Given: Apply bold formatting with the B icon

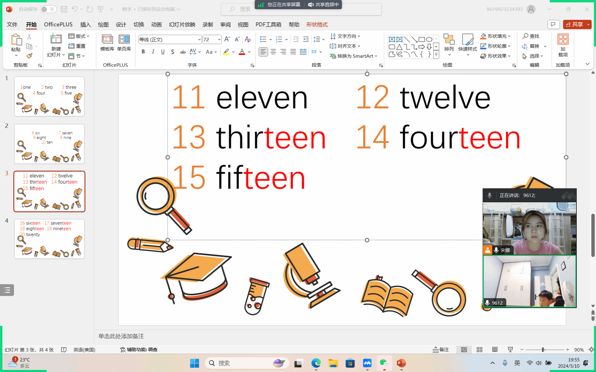Looking at the screenshot, I should point(143,52).
